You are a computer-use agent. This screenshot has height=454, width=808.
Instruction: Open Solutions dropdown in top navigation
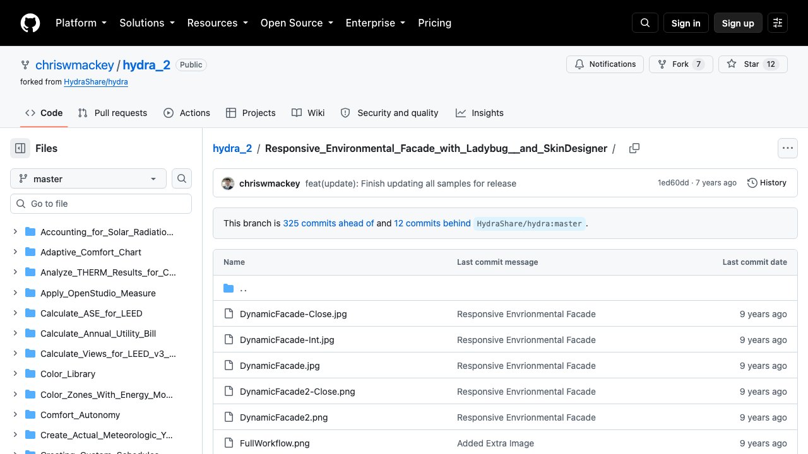click(146, 23)
